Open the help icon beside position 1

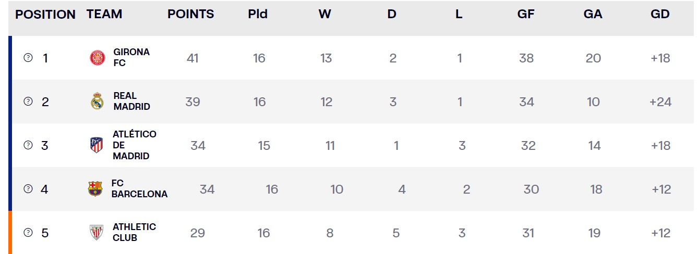pos(28,58)
